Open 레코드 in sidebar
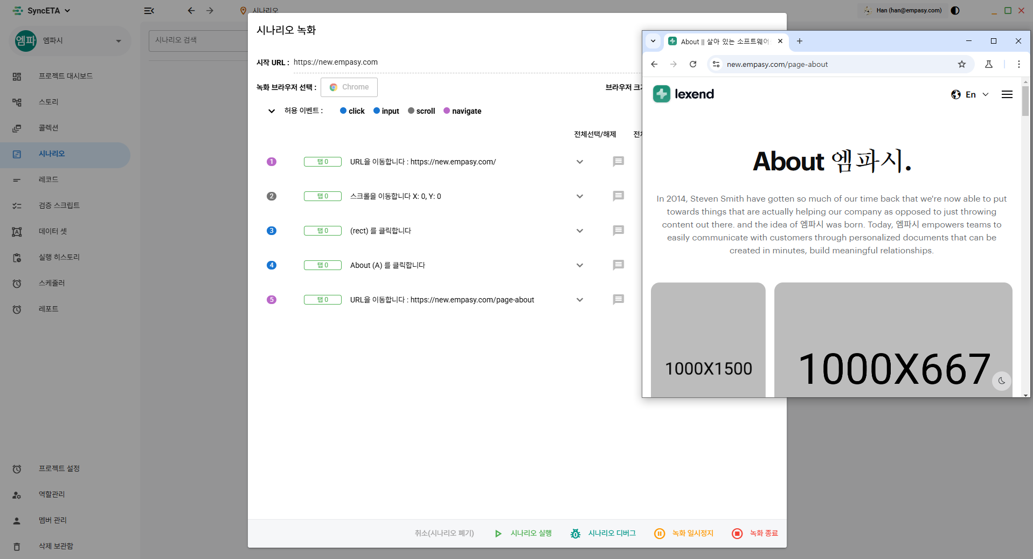This screenshot has width=1033, height=559. [65, 180]
